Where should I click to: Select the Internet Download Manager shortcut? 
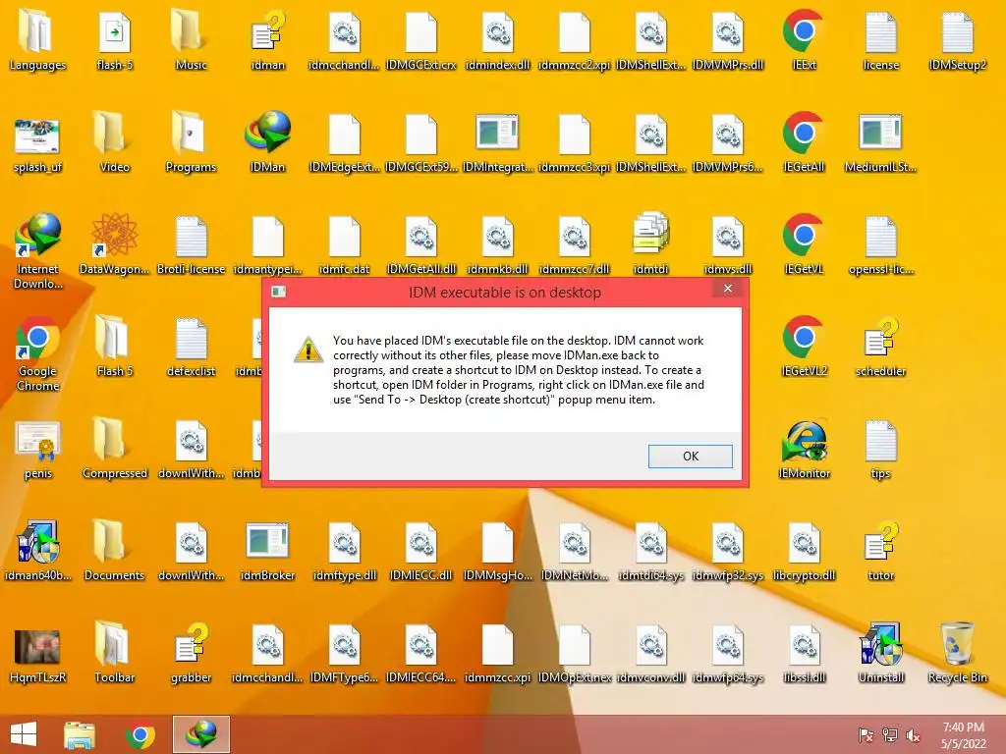[37, 236]
